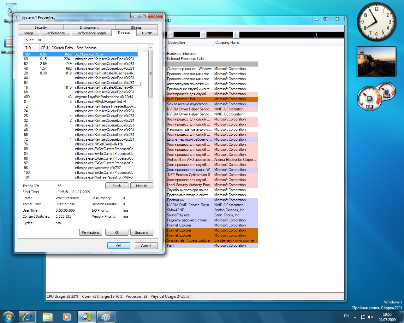
Task: Click the Stack button
Action: pyautogui.click(x=117, y=186)
